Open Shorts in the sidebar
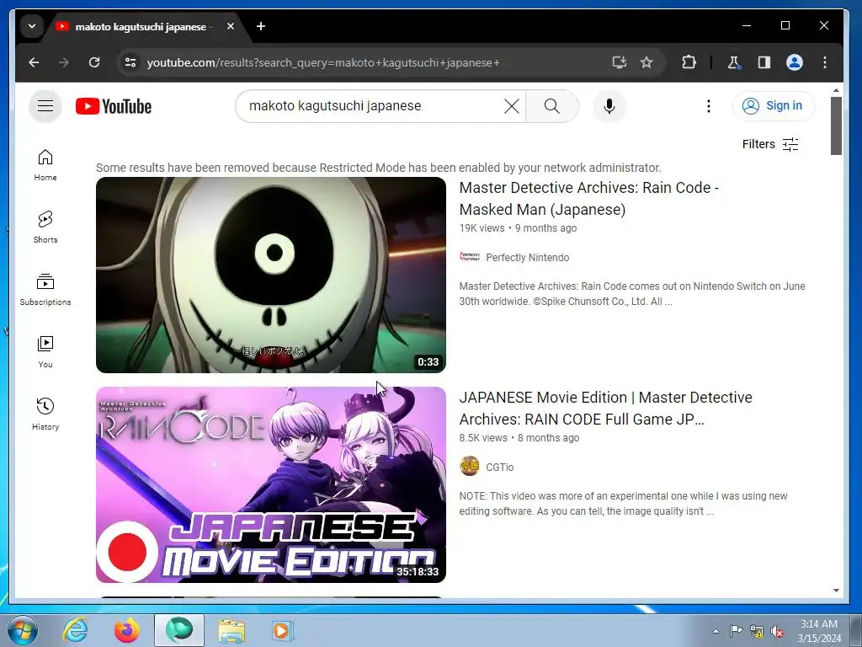 click(45, 227)
